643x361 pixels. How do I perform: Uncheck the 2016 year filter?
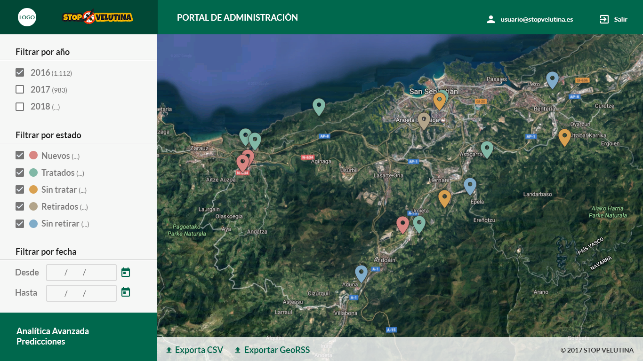20,72
